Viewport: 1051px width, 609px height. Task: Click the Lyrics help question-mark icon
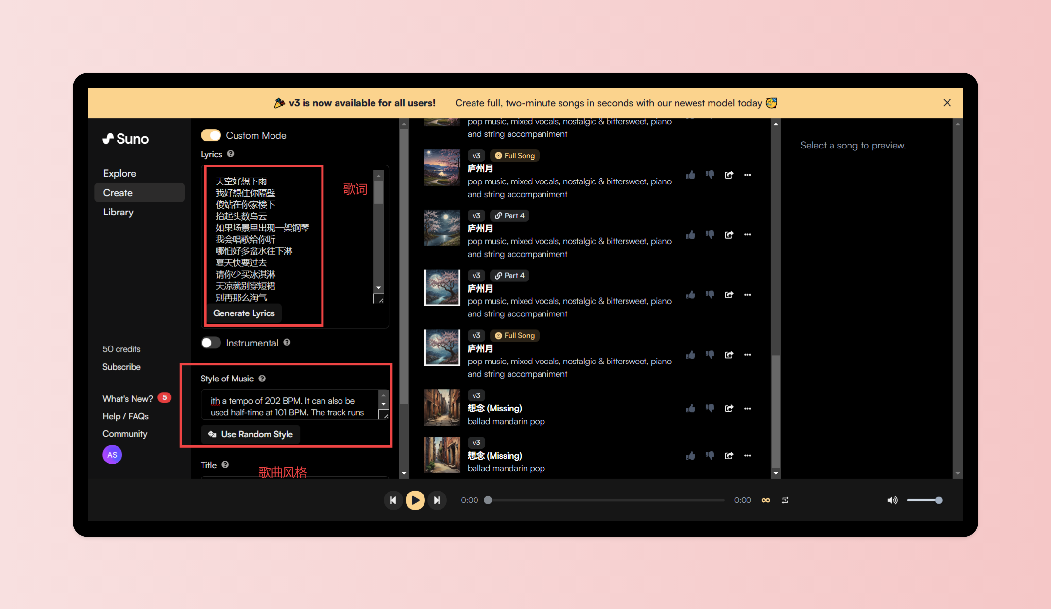231,154
